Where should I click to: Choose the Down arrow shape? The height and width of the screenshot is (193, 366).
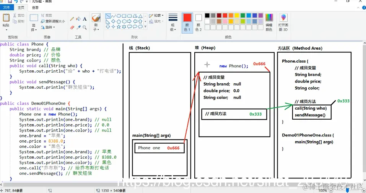[x=108, y=27]
